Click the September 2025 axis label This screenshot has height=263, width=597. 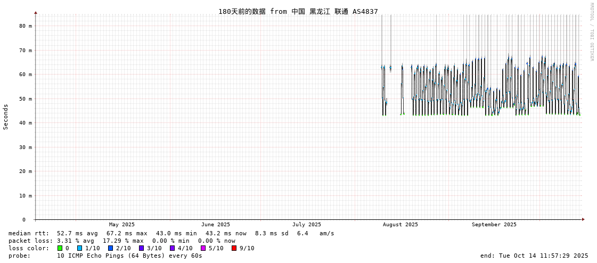pos(494,225)
